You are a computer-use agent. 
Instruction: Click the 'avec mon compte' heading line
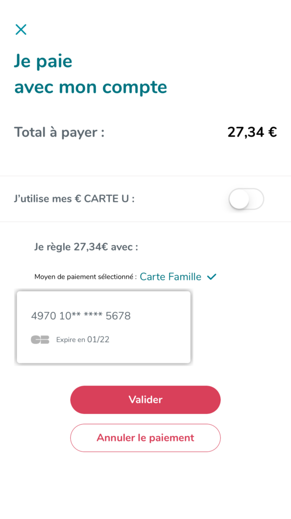click(91, 87)
